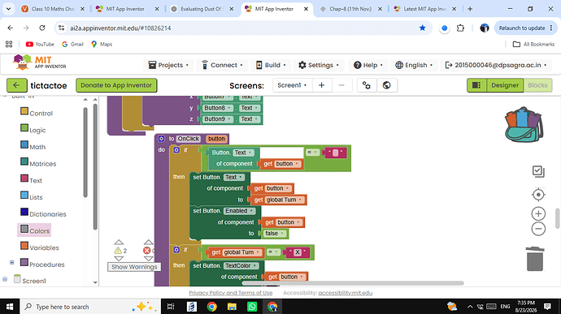Open the YouTube bookmark
The height and width of the screenshot is (314, 561).
pyautogui.click(x=40, y=45)
